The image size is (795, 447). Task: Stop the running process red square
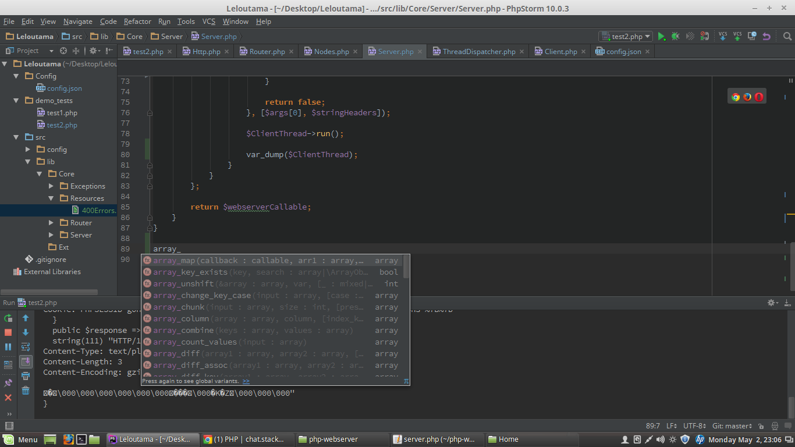click(x=8, y=332)
